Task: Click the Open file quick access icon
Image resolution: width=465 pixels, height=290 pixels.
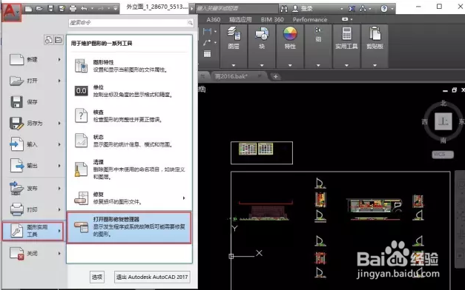Action: pos(39,9)
